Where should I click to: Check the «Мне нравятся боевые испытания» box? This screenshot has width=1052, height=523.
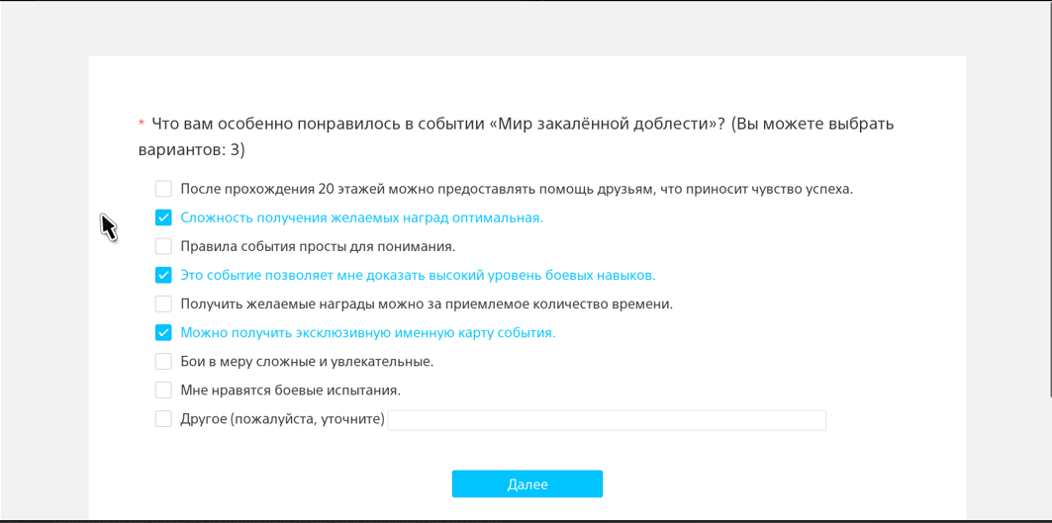[163, 390]
